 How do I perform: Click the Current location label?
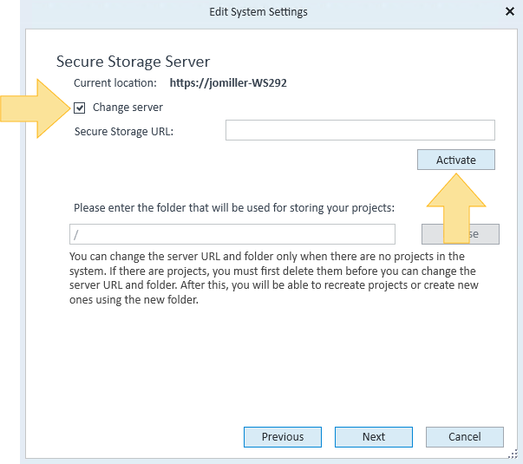coord(115,82)
